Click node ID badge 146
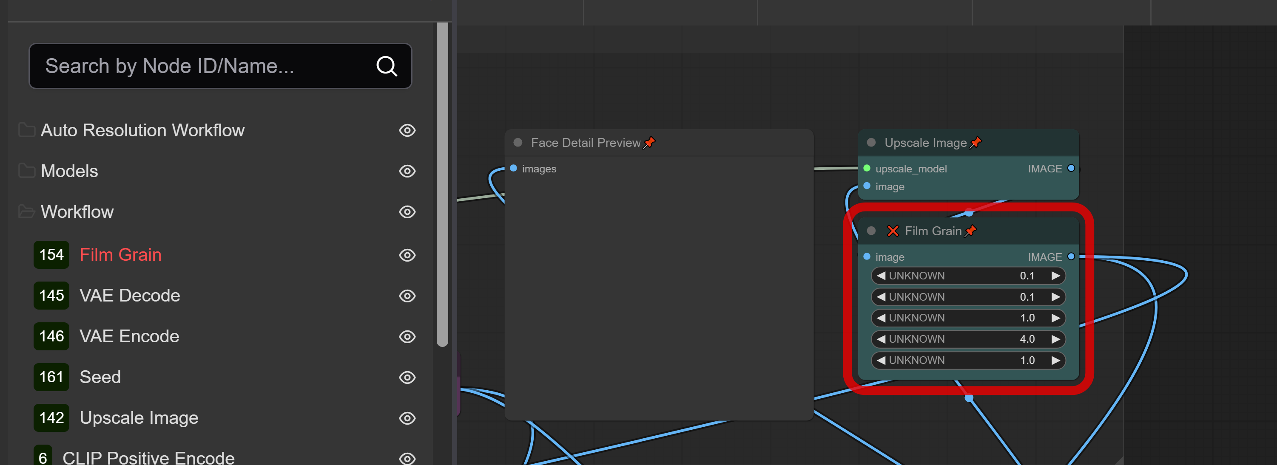1277x465 pixels. pyautogui.click(x=51, y=336)
